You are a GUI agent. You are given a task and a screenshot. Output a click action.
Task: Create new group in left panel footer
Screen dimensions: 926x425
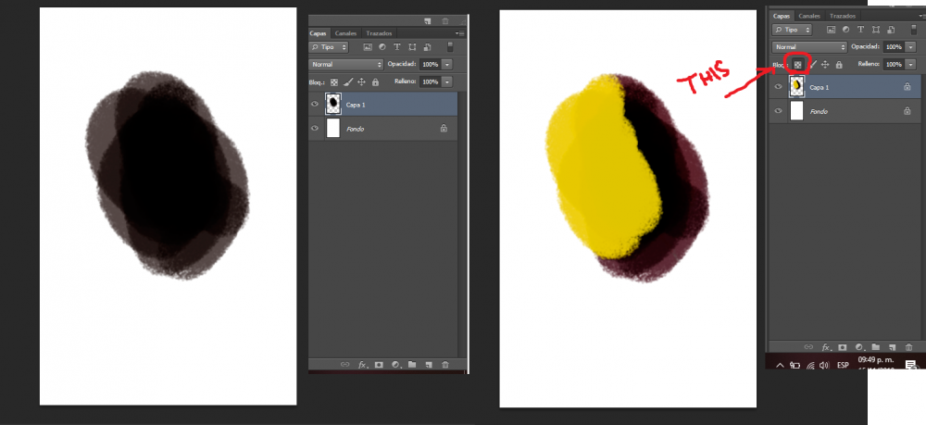(412, 365)
